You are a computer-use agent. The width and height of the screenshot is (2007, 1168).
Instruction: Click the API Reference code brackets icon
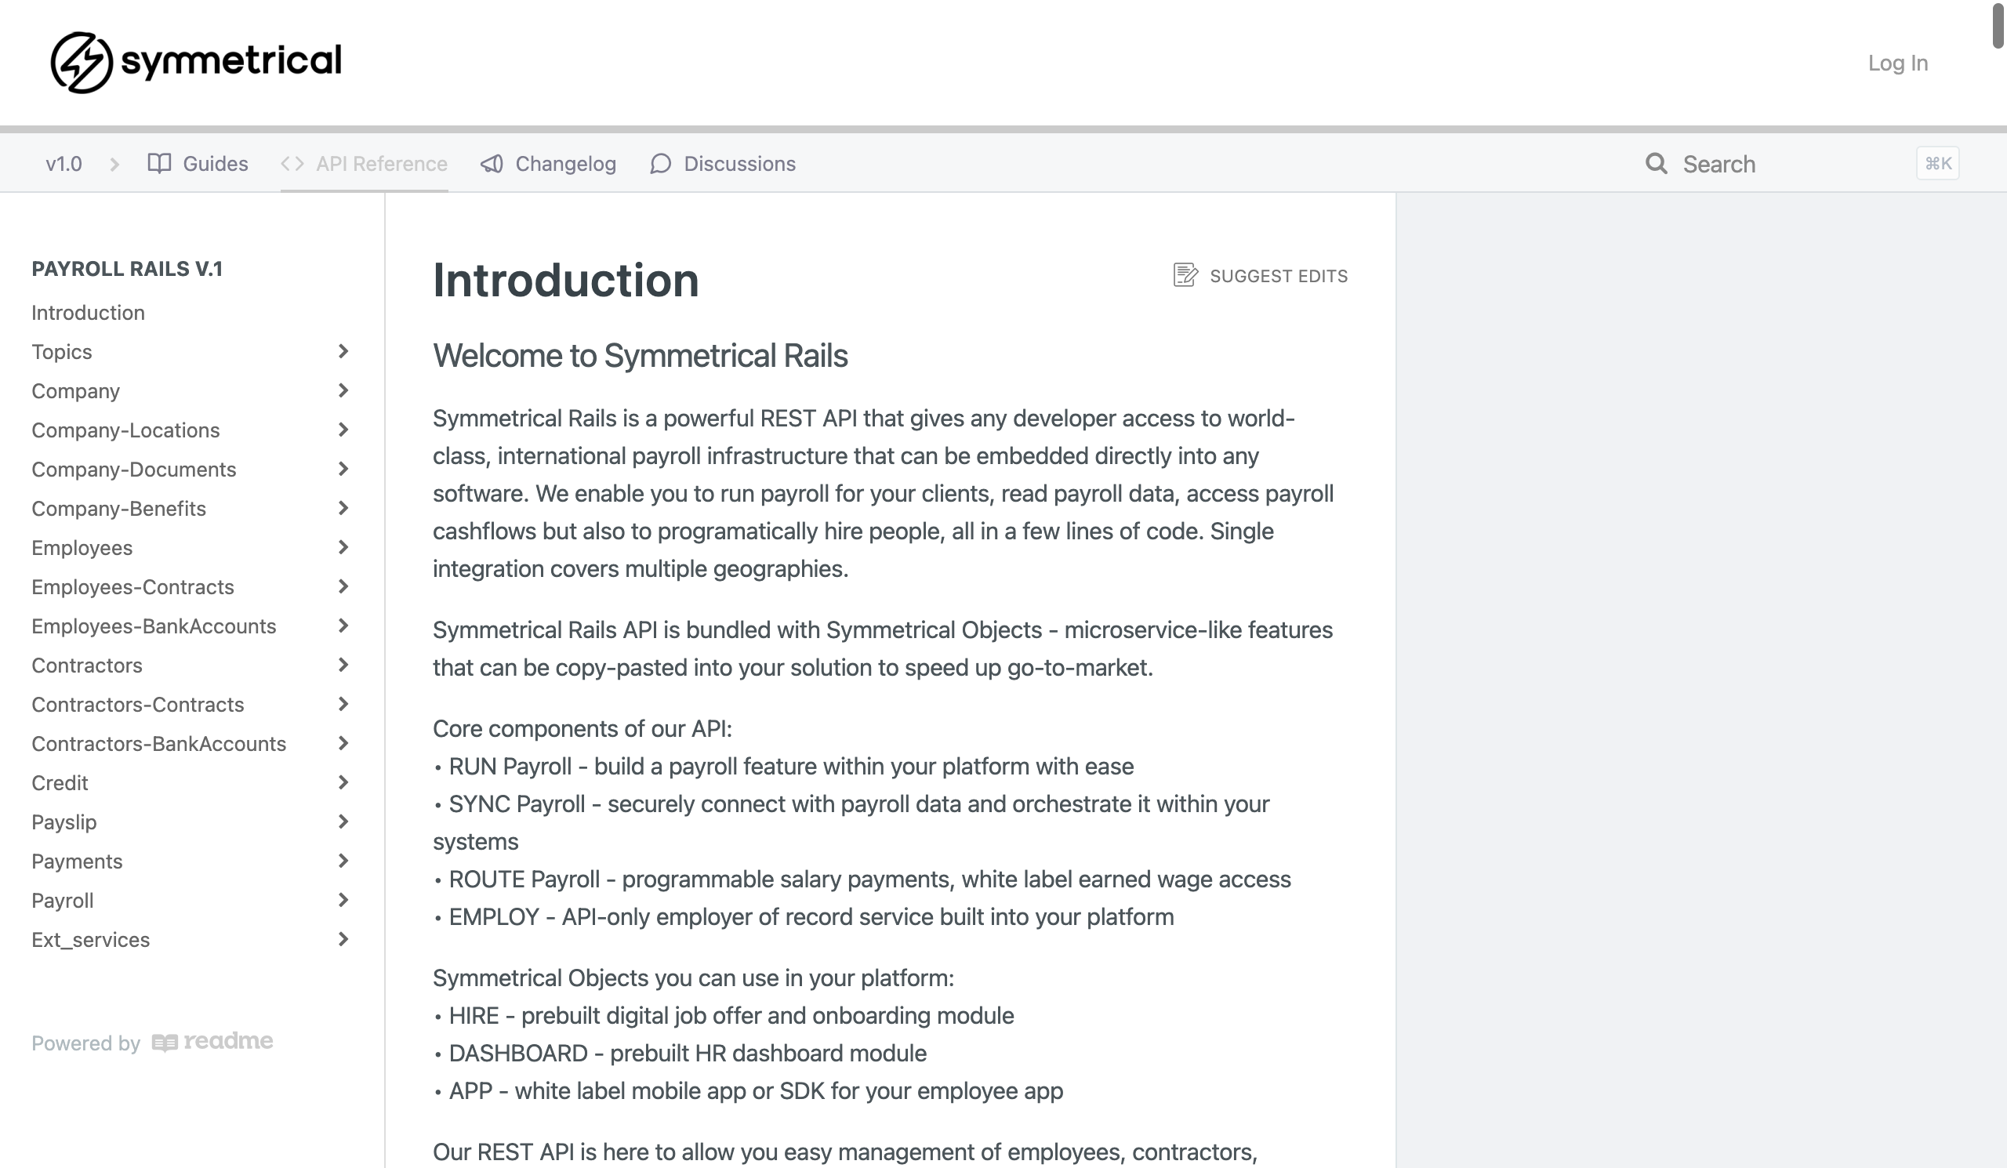[292, 163]
